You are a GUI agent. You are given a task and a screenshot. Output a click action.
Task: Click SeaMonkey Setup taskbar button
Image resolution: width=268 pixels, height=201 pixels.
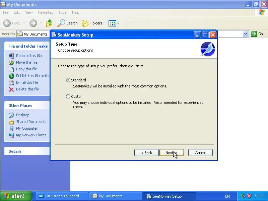coord(170,196)
